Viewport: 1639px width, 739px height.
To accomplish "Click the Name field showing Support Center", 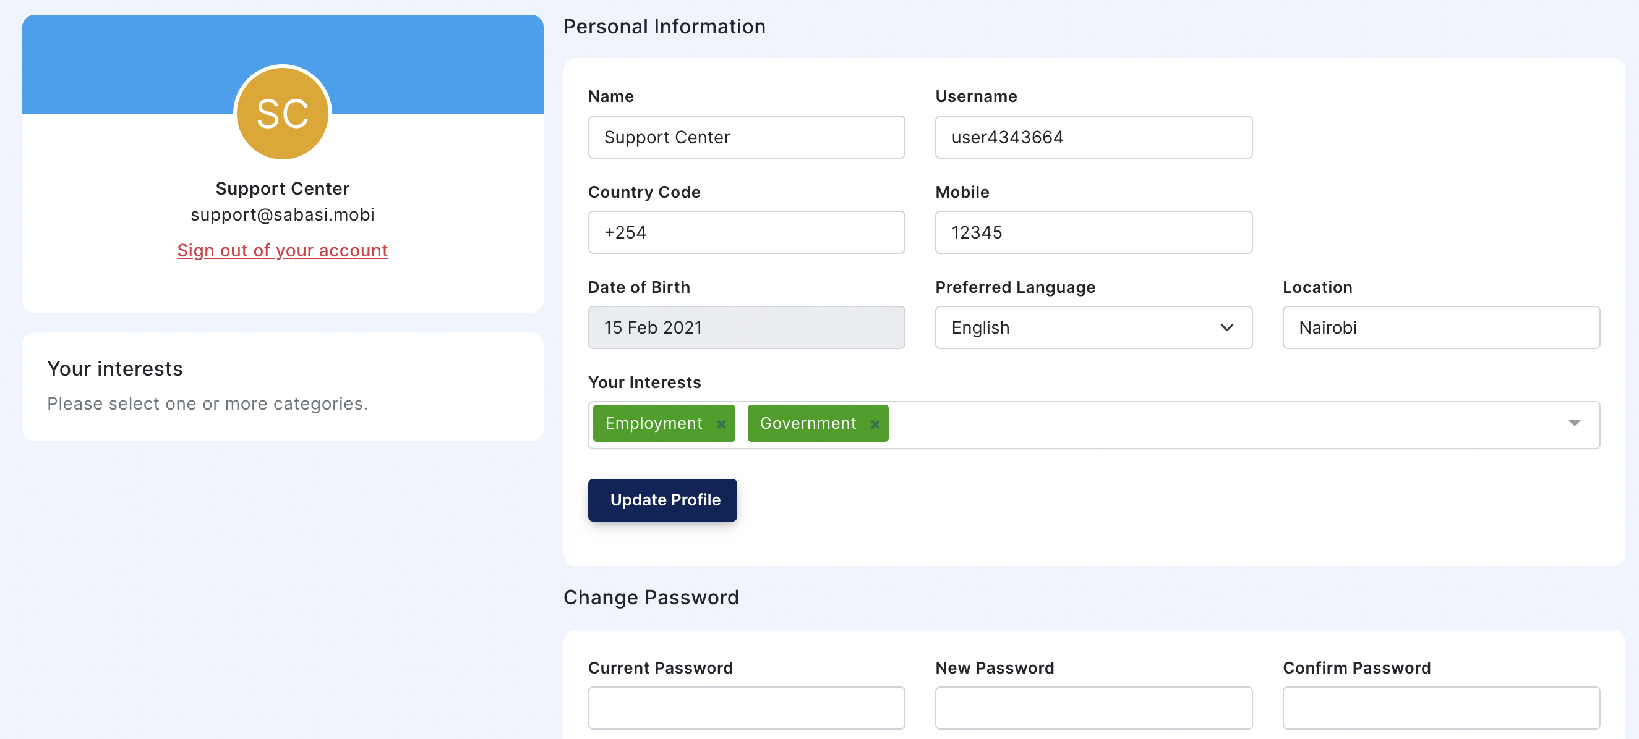I will (747, 137).
